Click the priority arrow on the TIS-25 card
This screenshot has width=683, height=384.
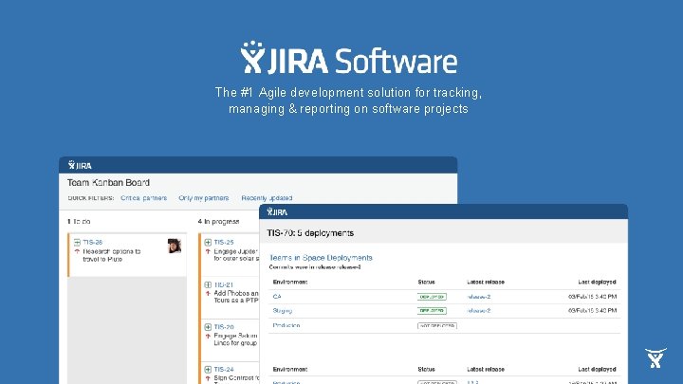click(208, 251)
